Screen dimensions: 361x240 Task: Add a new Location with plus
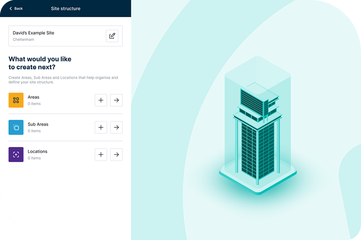pos(101,155)
